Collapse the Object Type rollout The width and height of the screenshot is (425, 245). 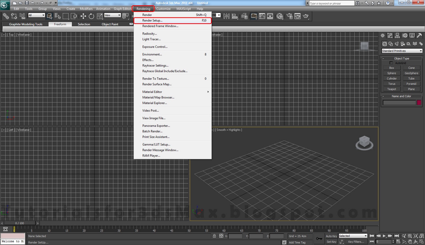[x=402, y=58]
